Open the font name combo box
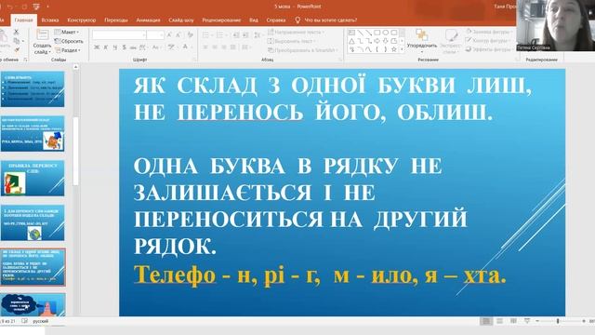This screenshot has width=595, height=335. click(x=119, y=35)
